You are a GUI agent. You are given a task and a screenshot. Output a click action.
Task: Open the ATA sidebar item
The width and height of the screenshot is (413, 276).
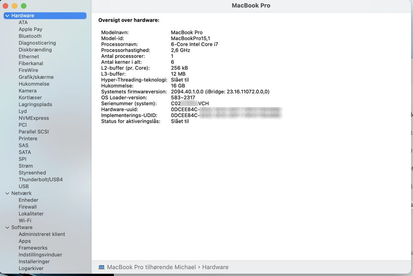coord(23,22)
